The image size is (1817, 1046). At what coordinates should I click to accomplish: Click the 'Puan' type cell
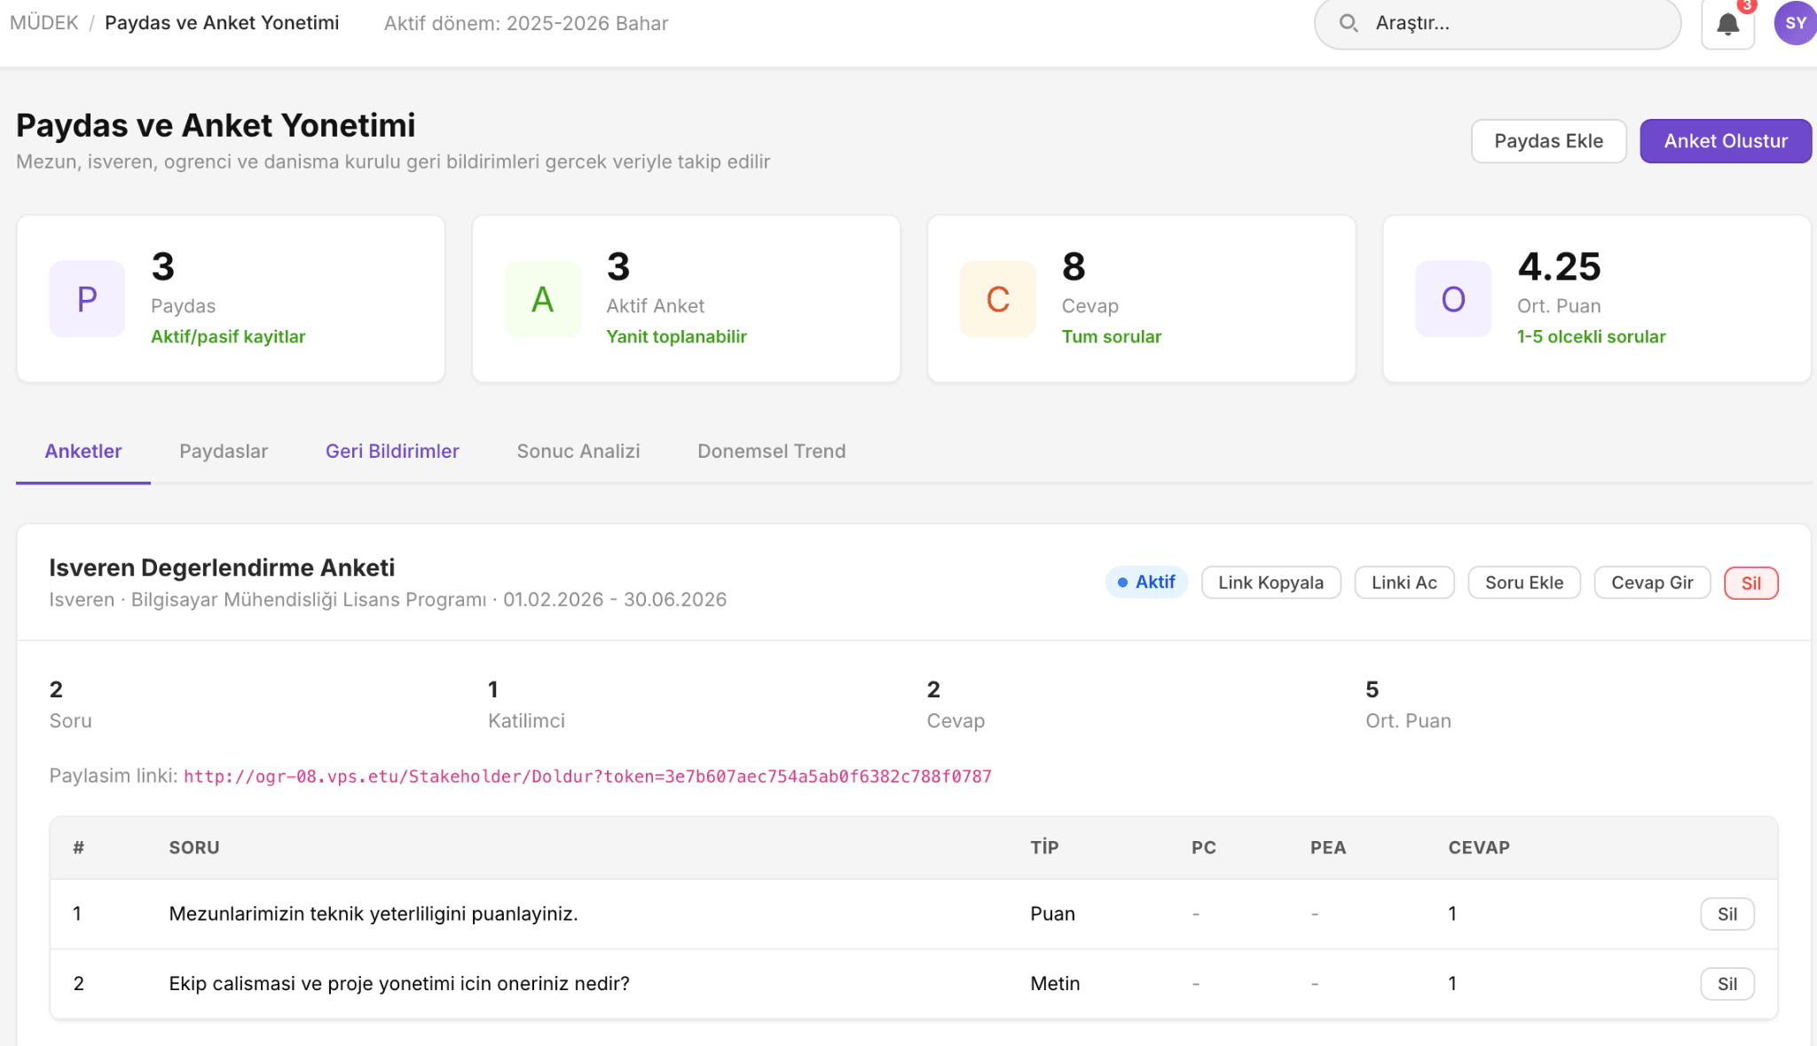(x=1052, y=914)
